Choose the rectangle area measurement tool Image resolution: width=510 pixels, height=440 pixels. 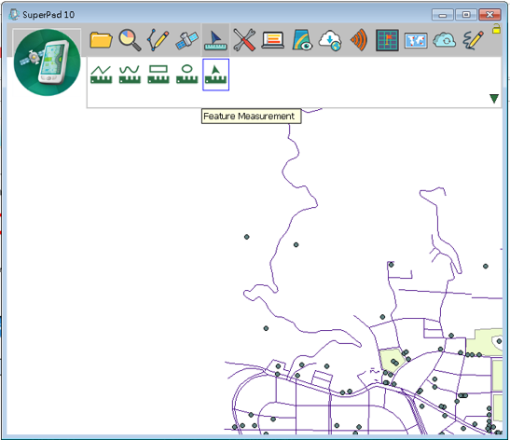159,75
